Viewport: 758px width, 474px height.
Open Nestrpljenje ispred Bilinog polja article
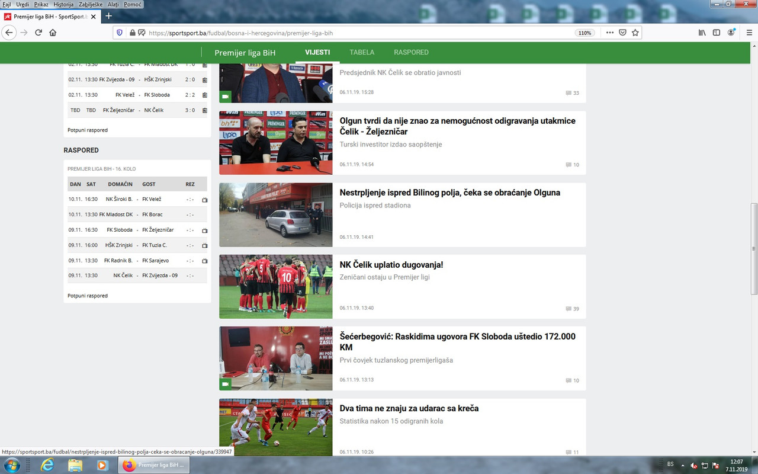(x=450, y=193)
